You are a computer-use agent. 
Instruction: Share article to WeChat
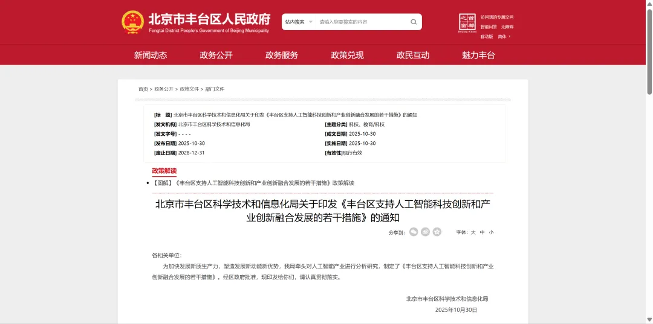pos(414,232)
